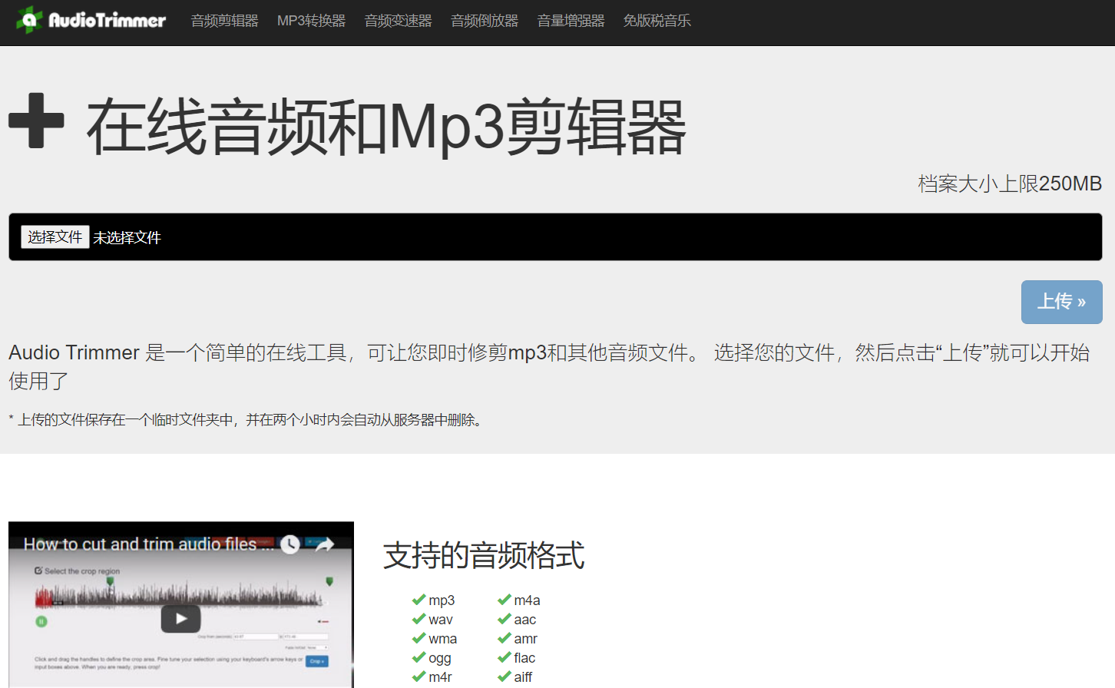The image size is (1115, 688).
Task: Navigate to 音频倒放器
Action: click(484, 21)
